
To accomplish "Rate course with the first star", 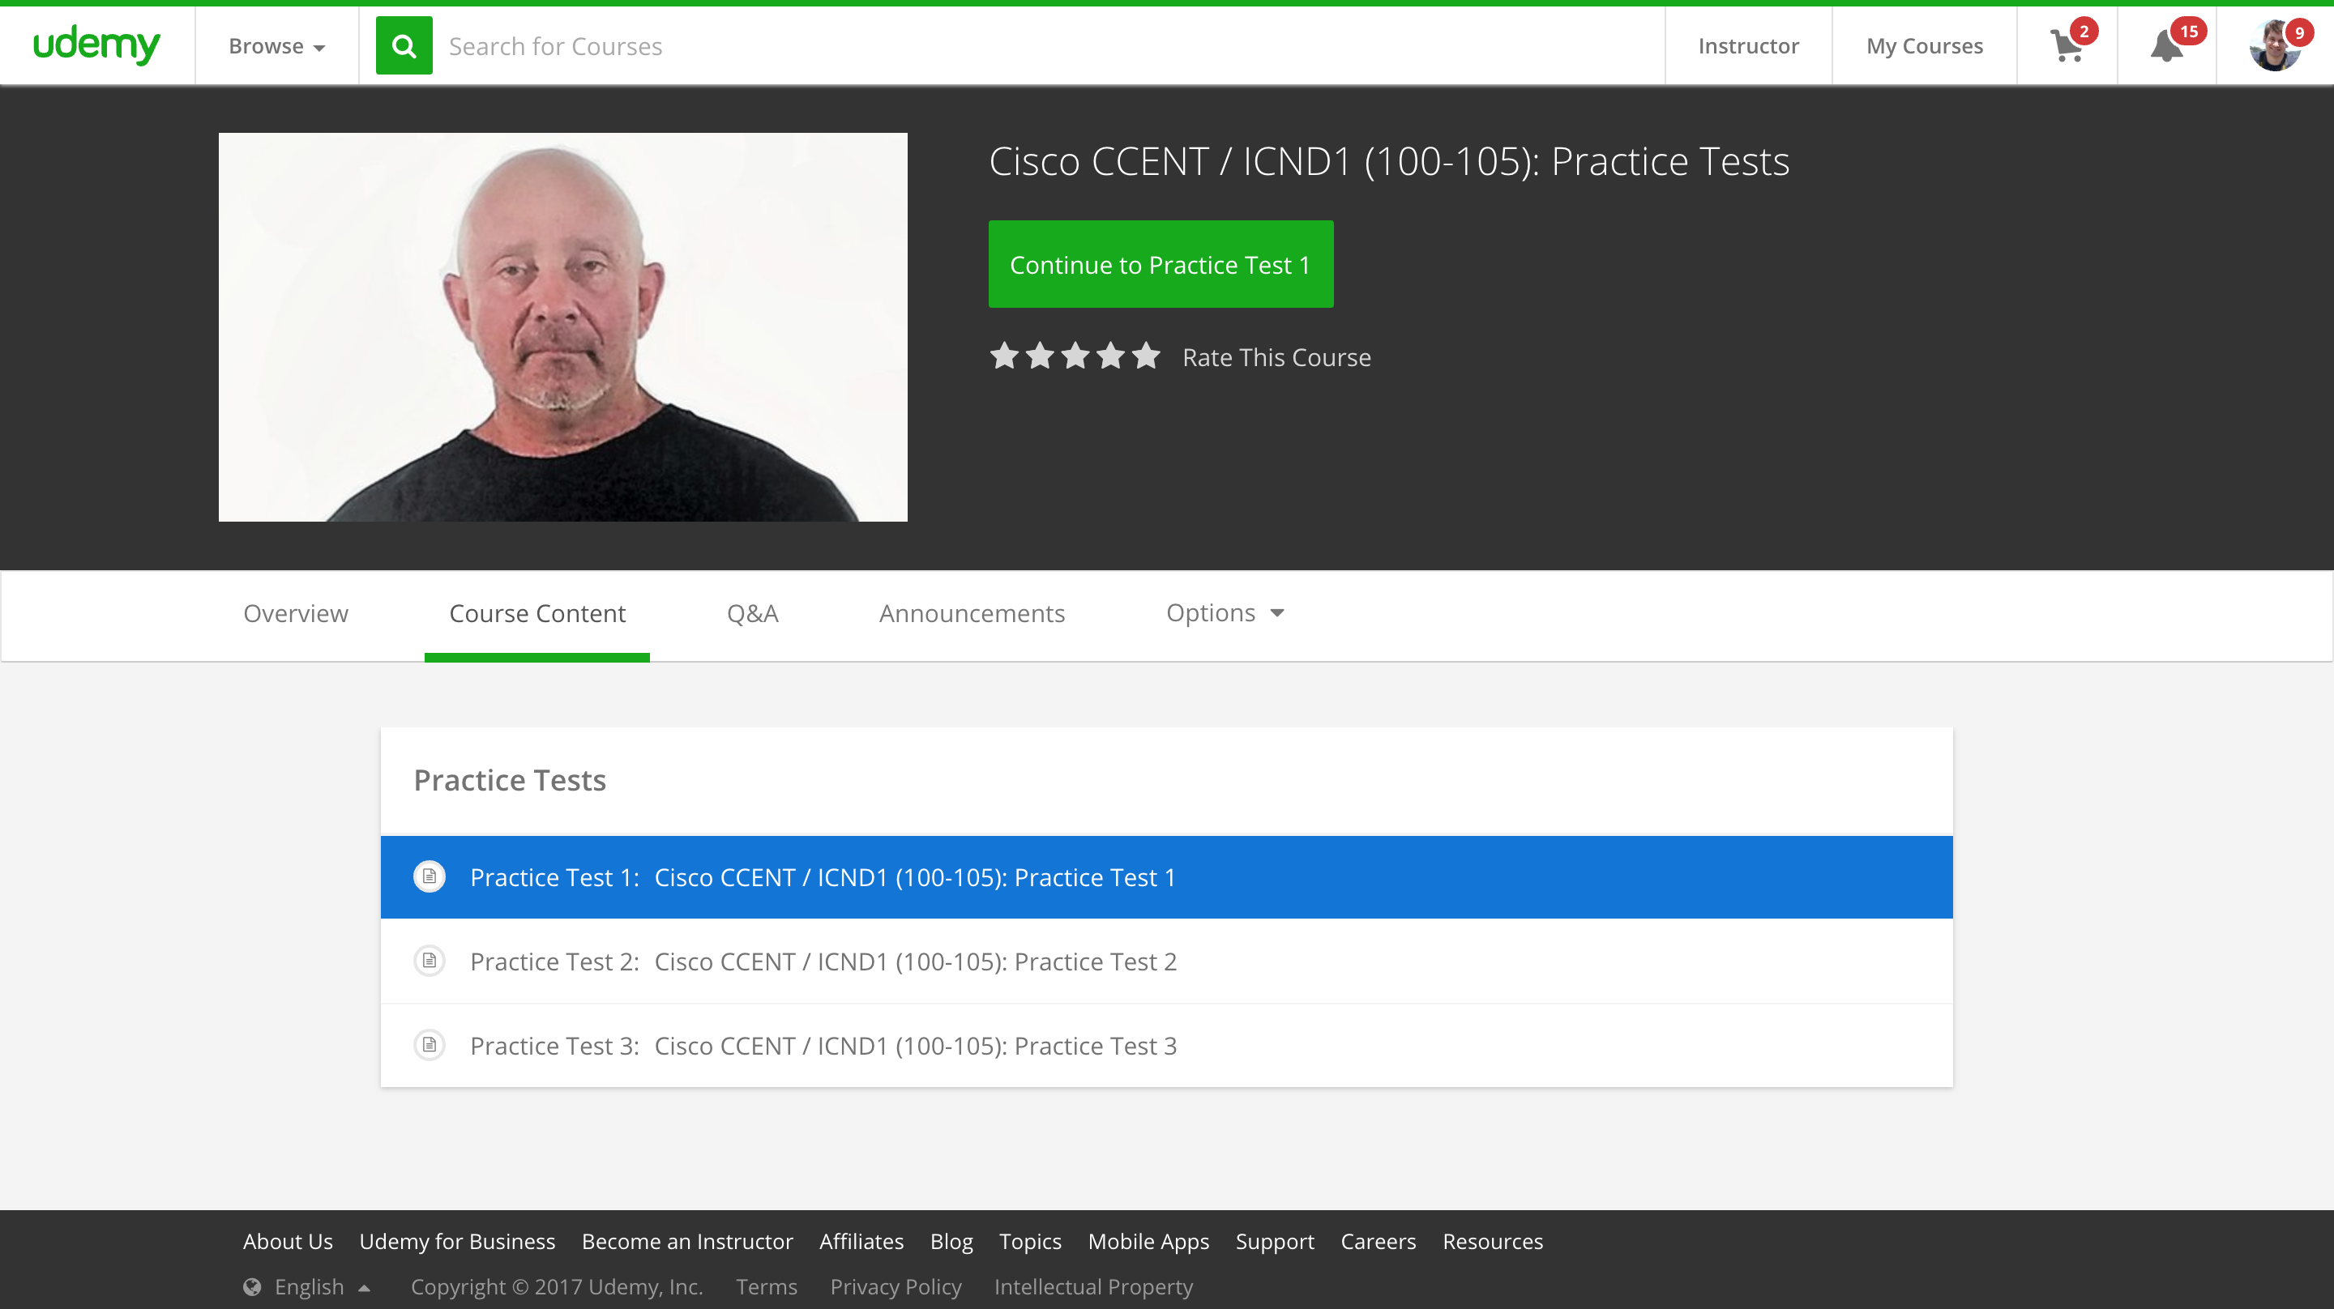I will tap(1004, 356).
